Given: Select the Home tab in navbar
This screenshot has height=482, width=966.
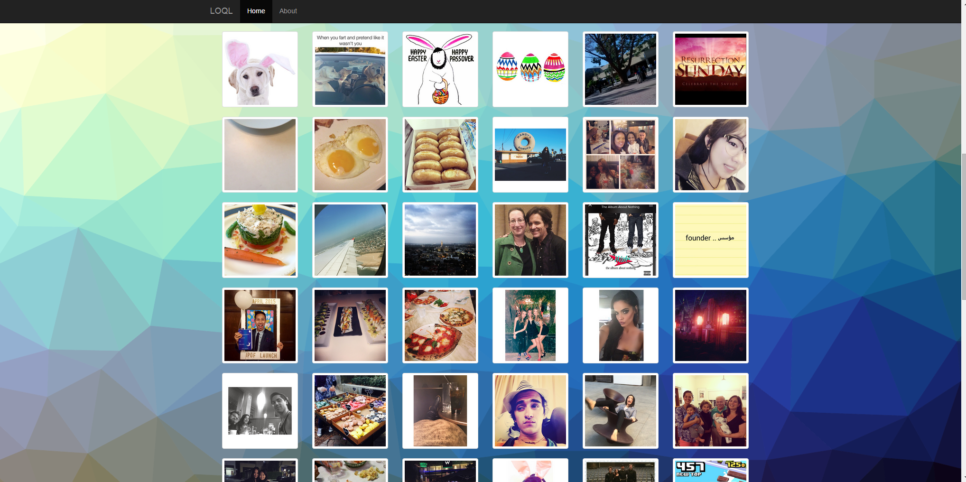Looking at the screenshot, I should (x=256, y=11).
